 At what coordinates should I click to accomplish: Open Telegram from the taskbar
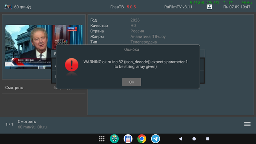[156, 139]
